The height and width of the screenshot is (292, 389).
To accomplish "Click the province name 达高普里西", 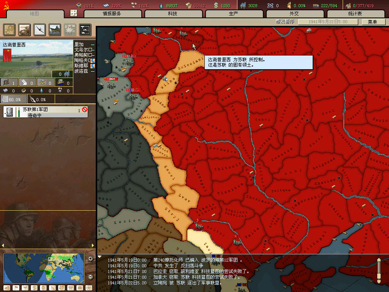I will pos(14,45).
